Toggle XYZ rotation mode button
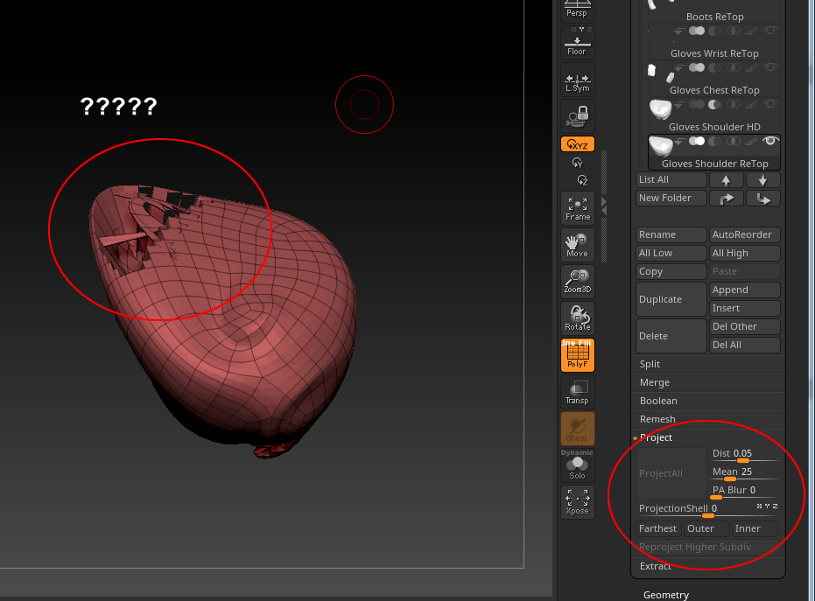815x601 pixels. pyautogui.click(x=578, y=144)
